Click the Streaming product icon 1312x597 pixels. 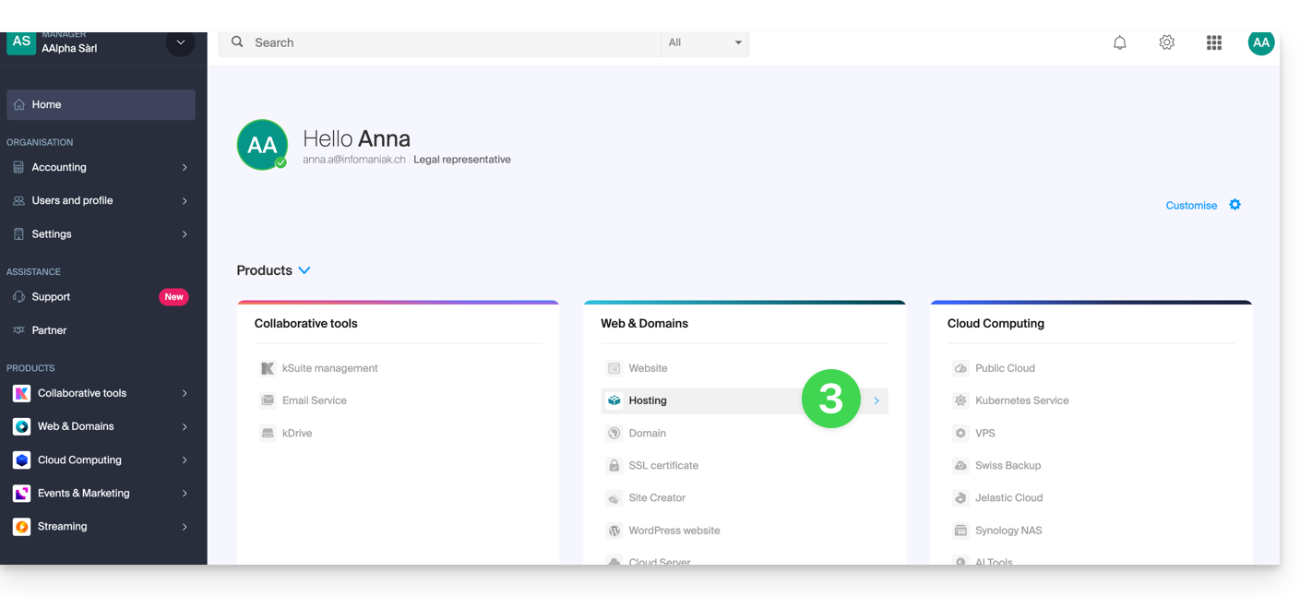coord(21,527)
